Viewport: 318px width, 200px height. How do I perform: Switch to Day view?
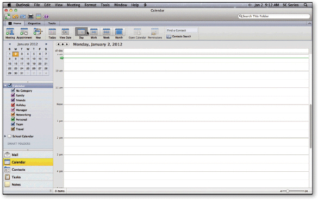click(x=82, y=34)
